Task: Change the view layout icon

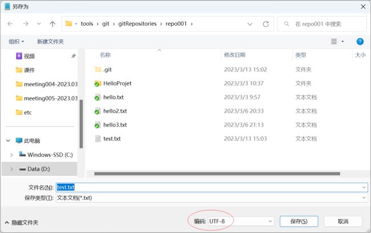Action: pyautogui.click(x=334, y=42)
